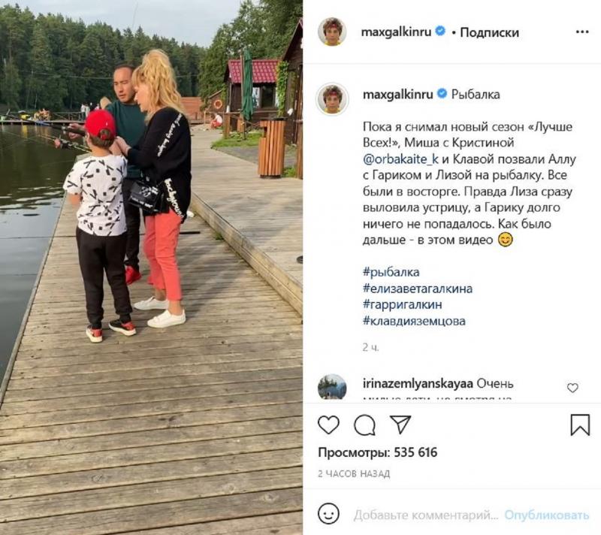This screenshot has height=535, width=601.
Task: Open the caption author avatar
Action: (332, 98)
